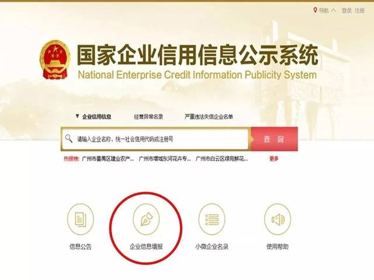
Task: Open hot search 广州市番禺区建业农产
Action: (x=108, y=159)
